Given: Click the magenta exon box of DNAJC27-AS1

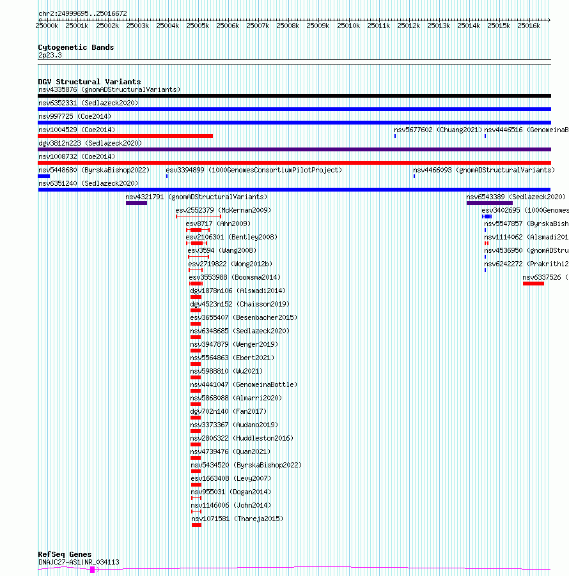Looking at the screenshot, I should [92, 570].
